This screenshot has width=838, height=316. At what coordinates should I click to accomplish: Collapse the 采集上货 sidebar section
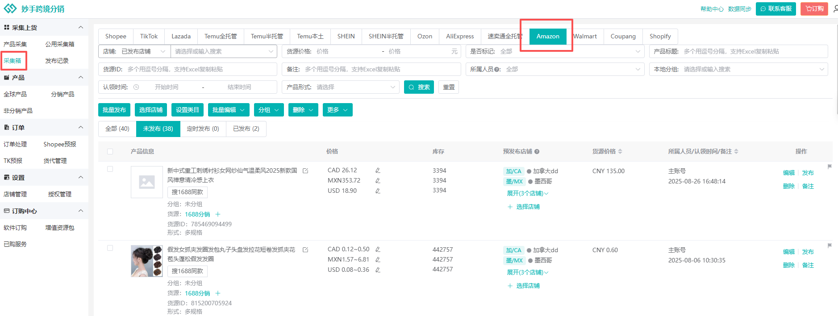coord(81,28)
